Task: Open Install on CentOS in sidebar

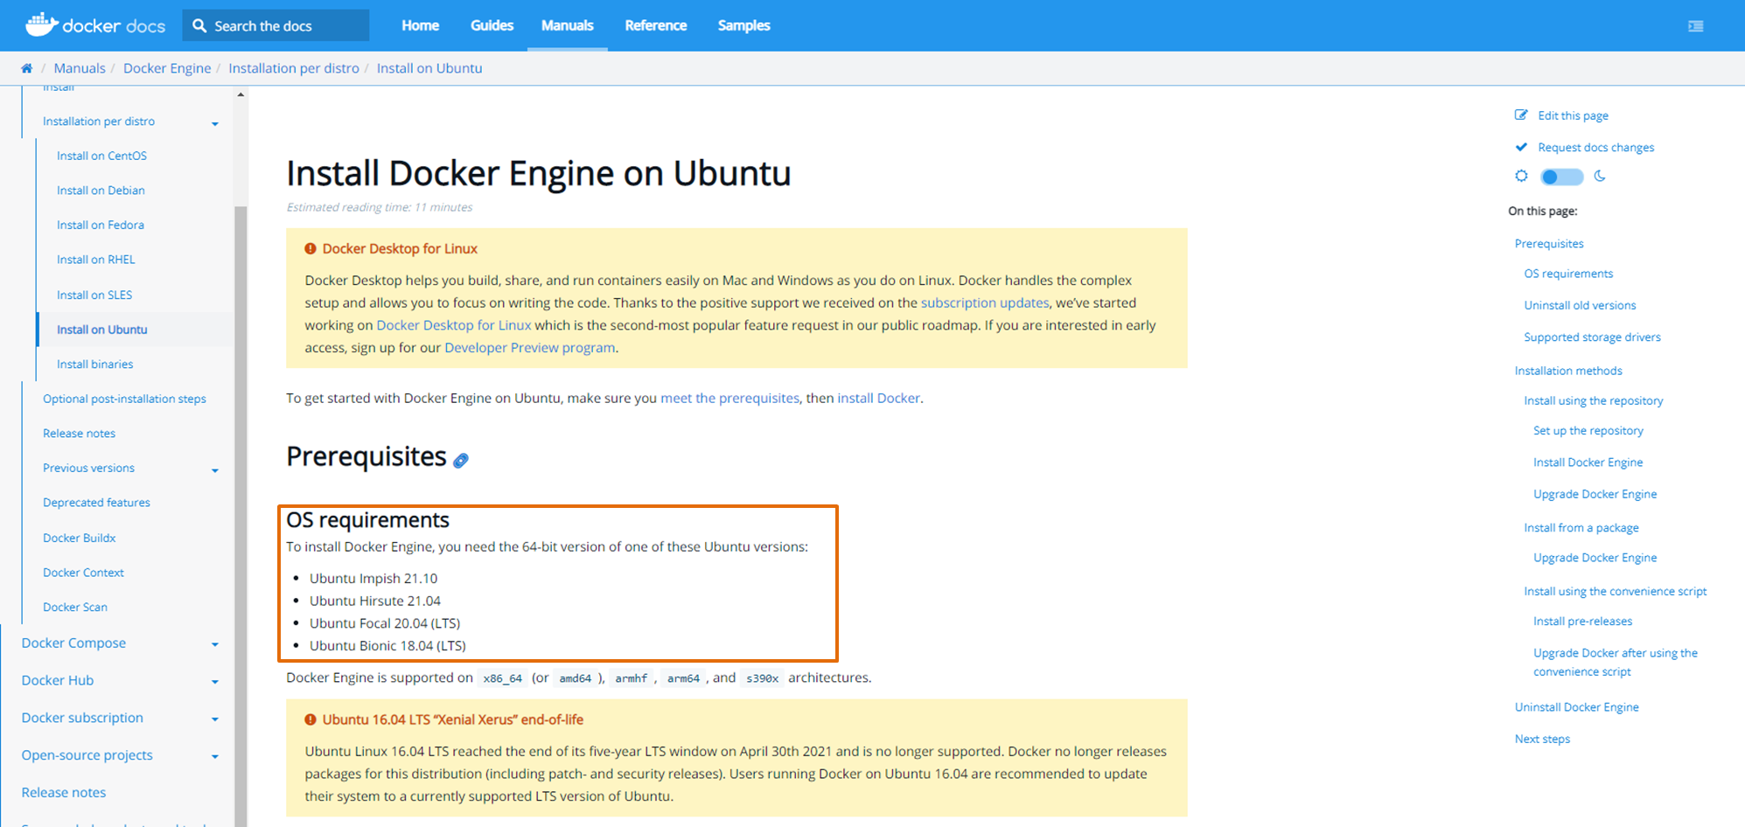Action: (101, 156)
